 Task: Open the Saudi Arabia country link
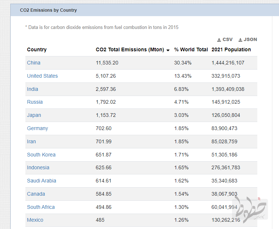click(42, 181)
